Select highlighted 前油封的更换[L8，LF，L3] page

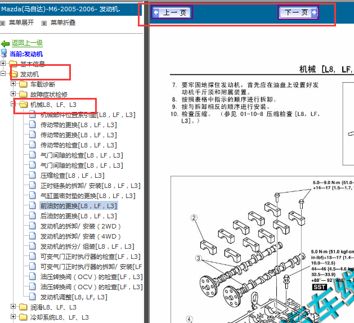78,206
